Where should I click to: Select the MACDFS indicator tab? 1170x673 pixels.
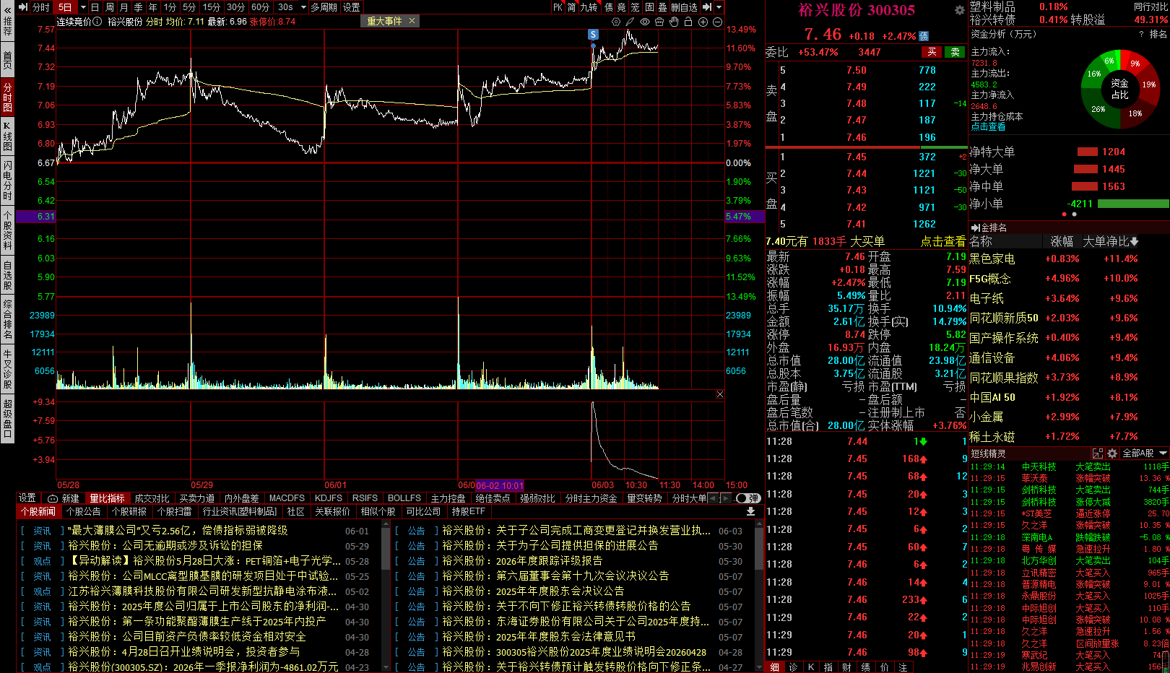(287, 498)
